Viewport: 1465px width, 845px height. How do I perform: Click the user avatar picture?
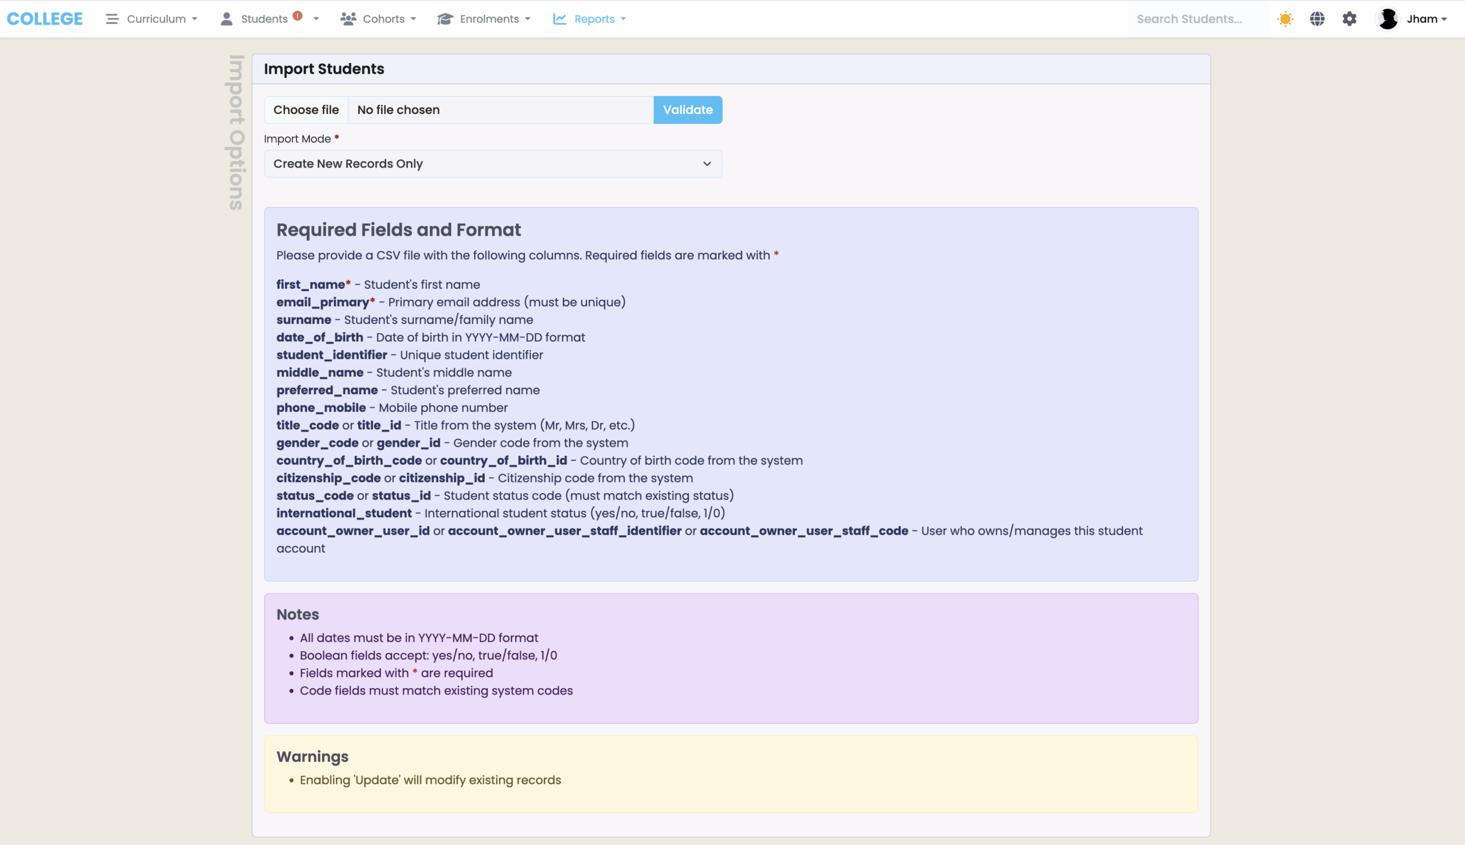click(x=1388, y=18)
